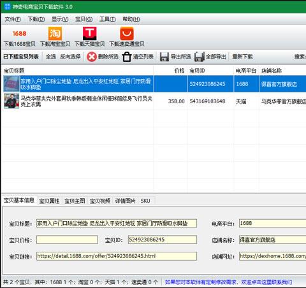
Task: Open the 下载(D) menu
Action: 36,19
